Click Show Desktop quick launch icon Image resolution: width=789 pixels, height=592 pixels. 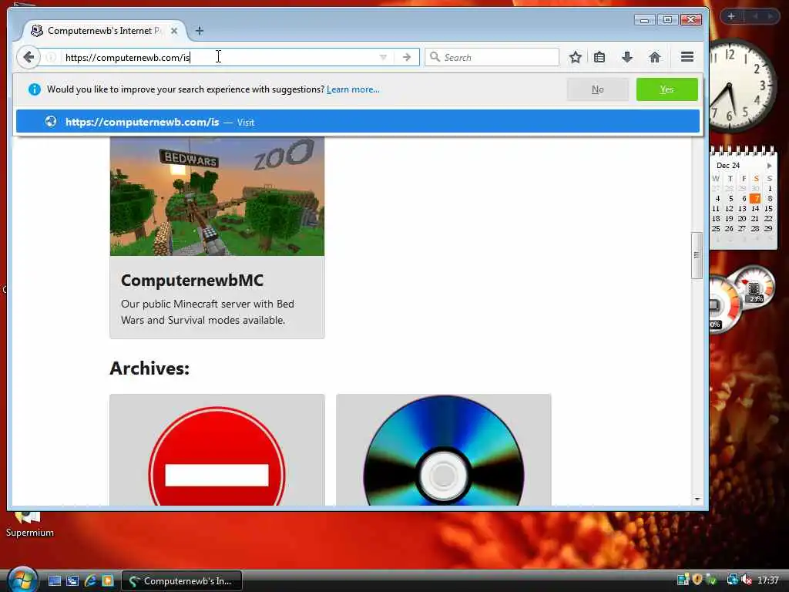coord(55,581)
